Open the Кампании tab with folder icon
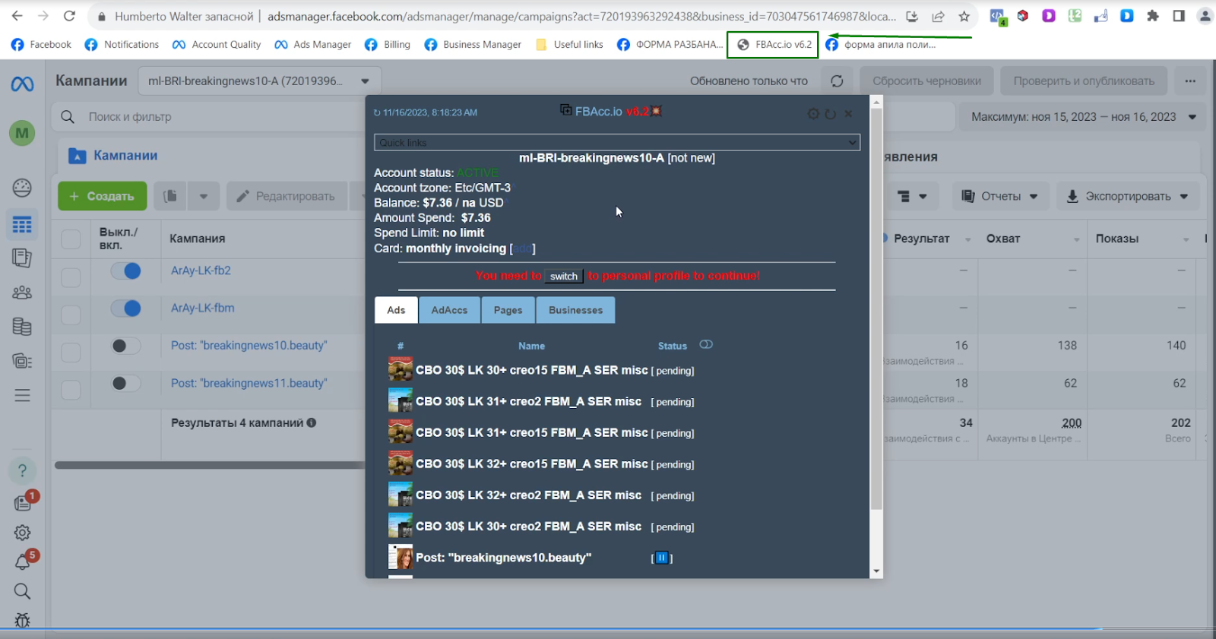This screenshot has height=639, width=1216. [112, 156]
